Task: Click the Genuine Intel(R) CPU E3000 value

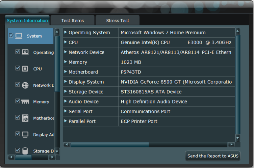Action: pyautogui.click(x=176, y=42)
